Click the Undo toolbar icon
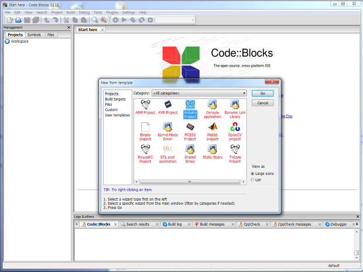The width and height of the screenshot is (363, 272). coord(47,20)
